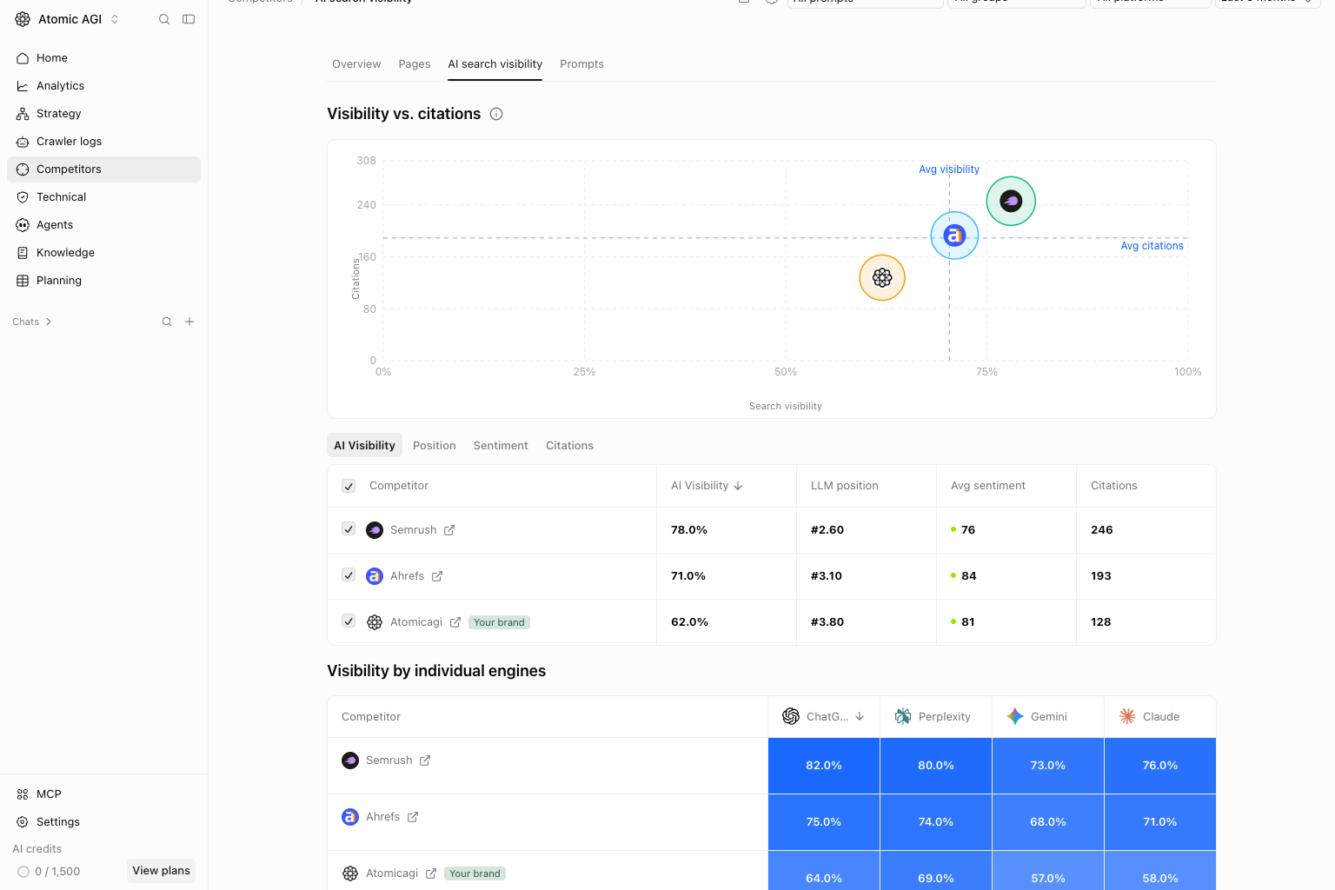1335x890 pixels.
Task: Click the View plans button
Action: [x=161, y=871]
